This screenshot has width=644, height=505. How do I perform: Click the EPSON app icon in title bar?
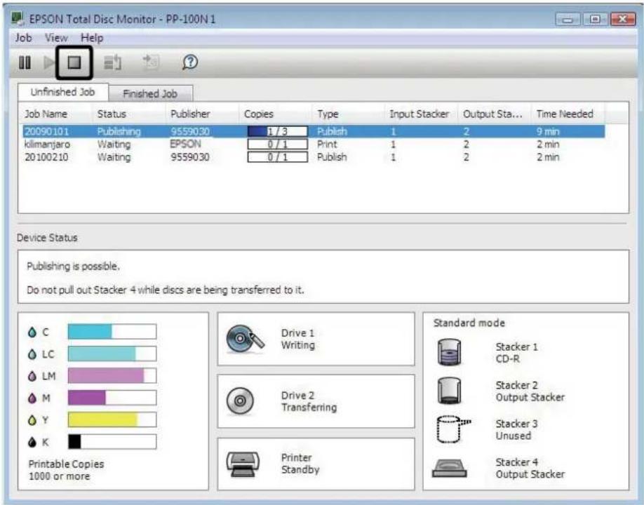[18, 18]
